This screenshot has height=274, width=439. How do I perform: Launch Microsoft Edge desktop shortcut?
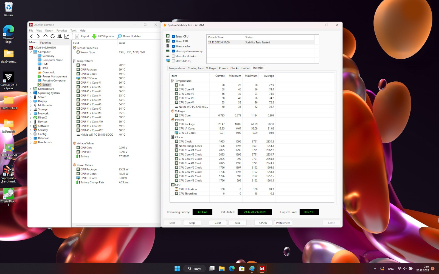pyautogui.click(x=9, y=34)
